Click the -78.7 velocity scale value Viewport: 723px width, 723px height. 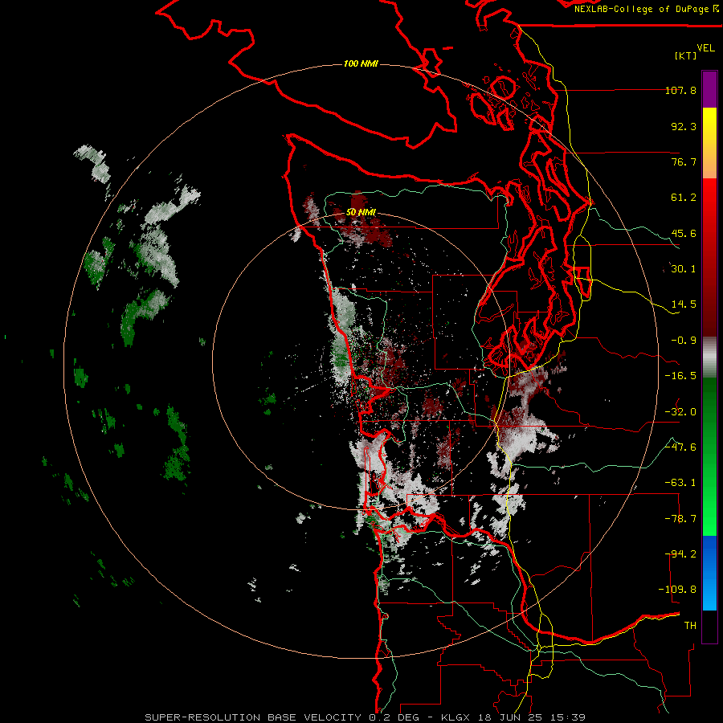[680, 519]
